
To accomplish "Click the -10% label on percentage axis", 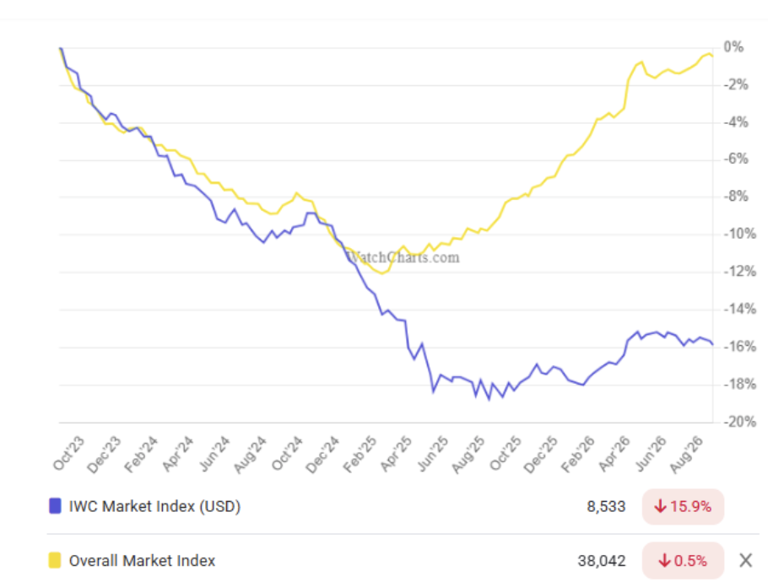I will [x=739, y=234].
